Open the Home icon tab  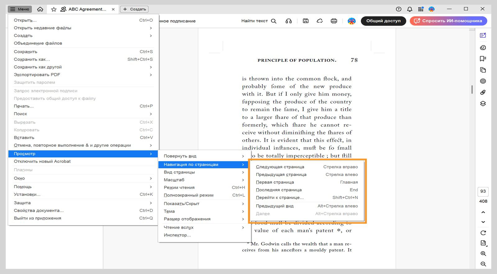(x=40, y=9)
